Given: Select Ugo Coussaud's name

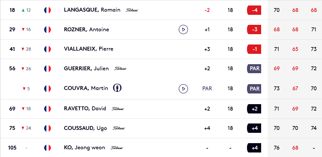Looking at the screenshot, I should coord(85,128).
